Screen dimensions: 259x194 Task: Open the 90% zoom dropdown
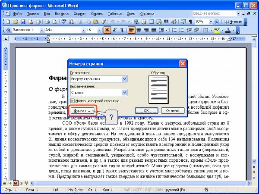coord(211,22)
